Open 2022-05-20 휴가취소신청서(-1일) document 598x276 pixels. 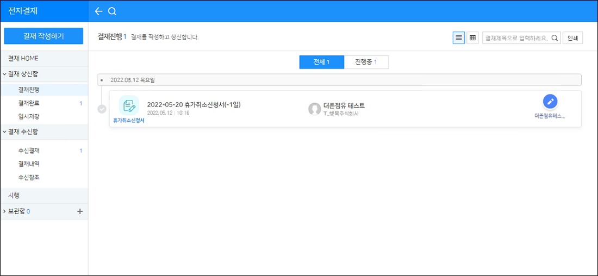[x=194, y=105]
